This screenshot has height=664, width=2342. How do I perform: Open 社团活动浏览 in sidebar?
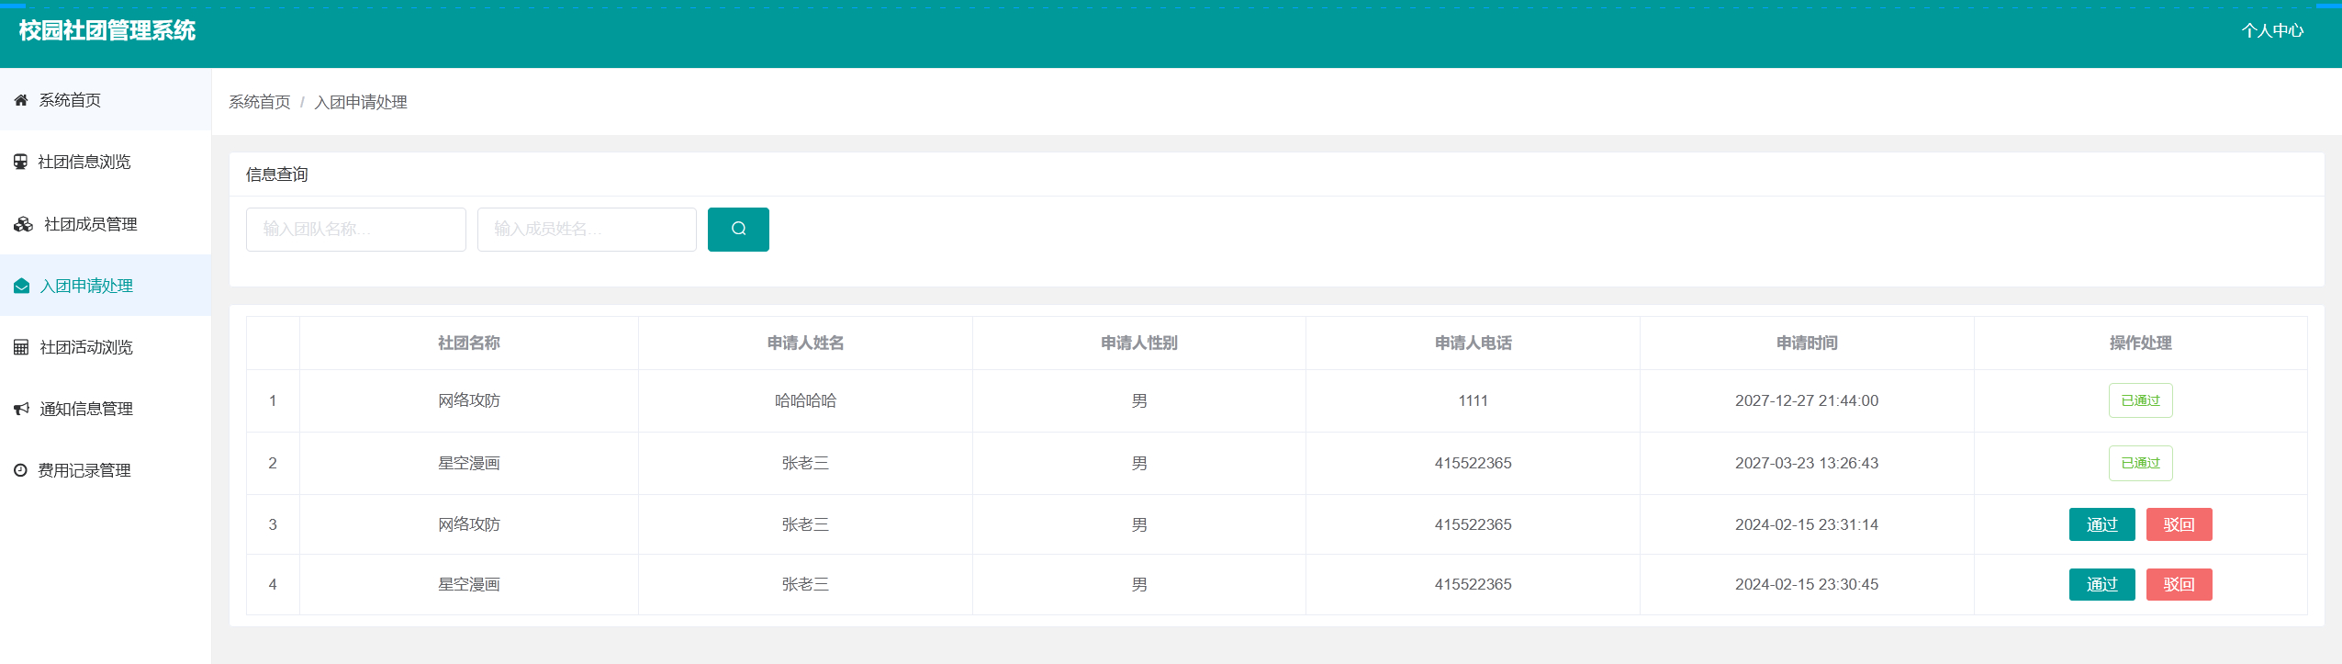106,347
